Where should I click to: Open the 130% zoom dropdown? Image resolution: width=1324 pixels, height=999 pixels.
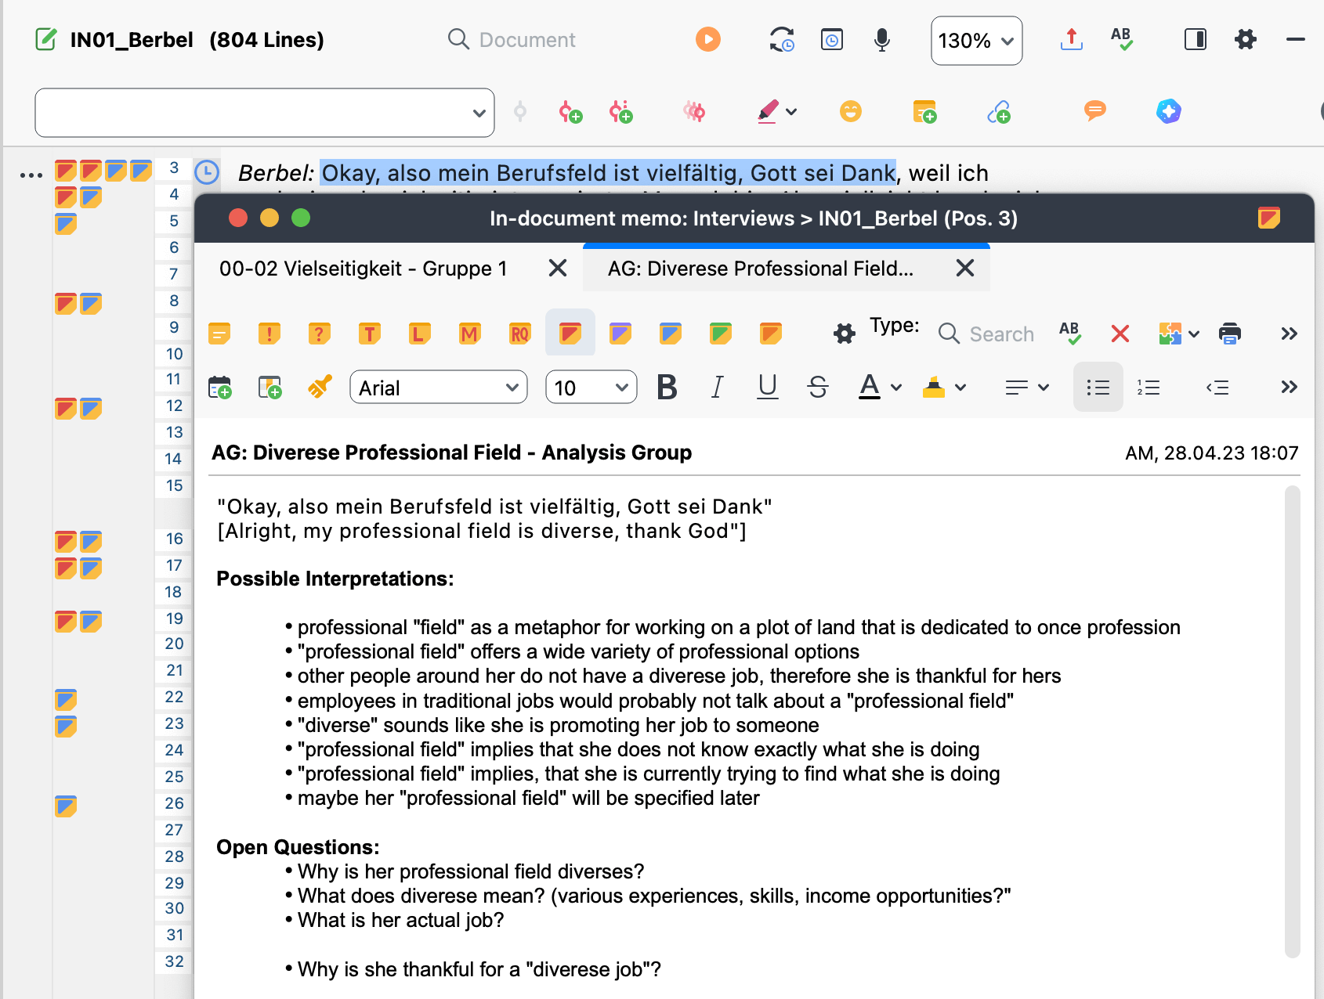point(975,40)
